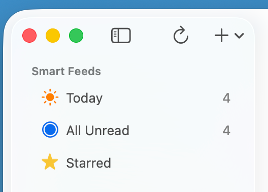The height and width of the screenshot is (192, 268).
Task: Close the window with the red button
Action: coord(29,36)
